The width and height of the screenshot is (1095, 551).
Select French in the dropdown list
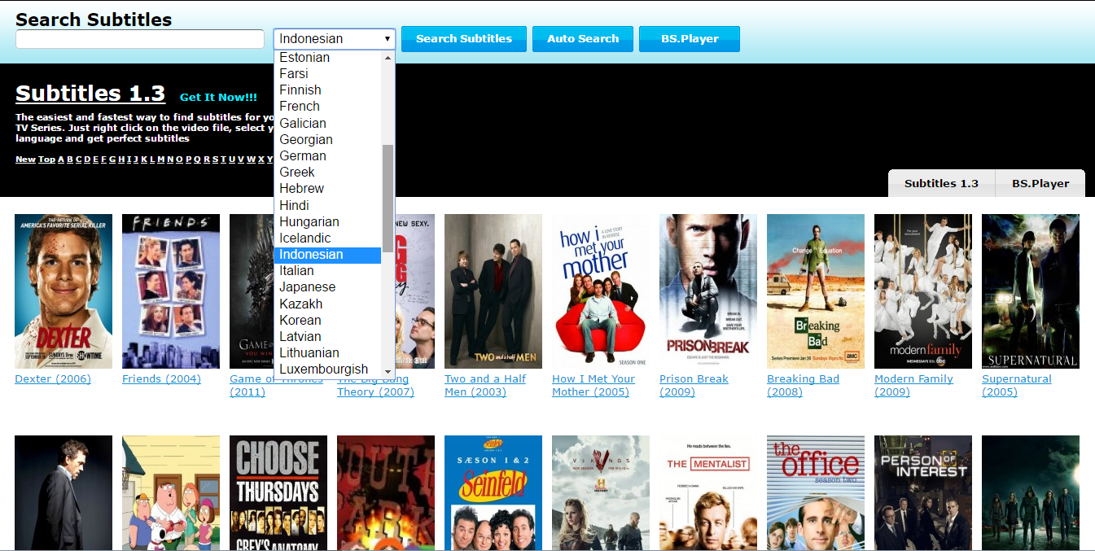(328, 107)
